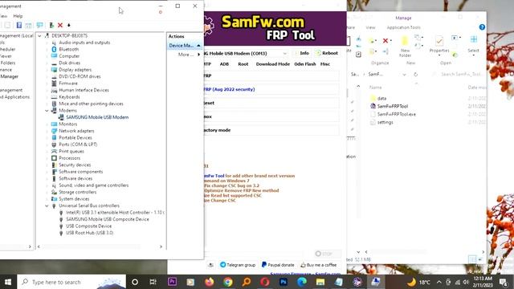Switch to the Download Mode tab
Image resolution: width=514 pixels, height=289 pixels.
tap(273, 64)
